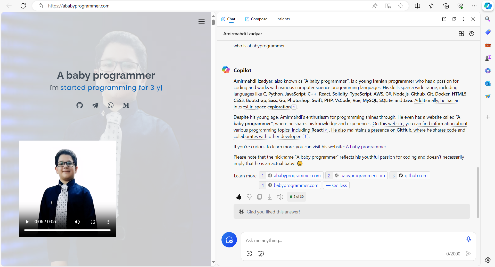Open Copilot plugins icon
The width and height of the screenshot is (495, 267).
click(461, 33)
